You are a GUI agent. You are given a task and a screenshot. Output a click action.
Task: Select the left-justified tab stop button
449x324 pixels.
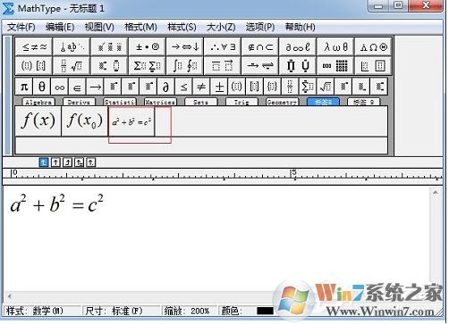[x=44, y=162]
